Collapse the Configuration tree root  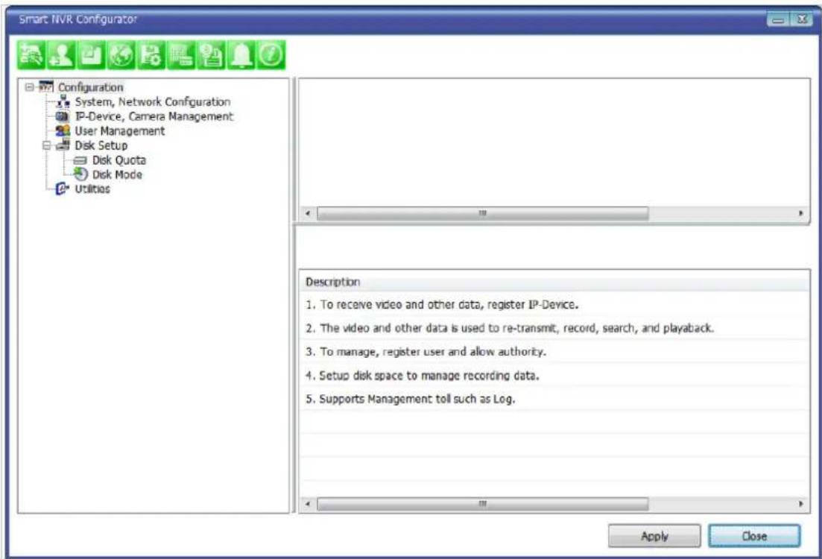click(x=29, y=87)
